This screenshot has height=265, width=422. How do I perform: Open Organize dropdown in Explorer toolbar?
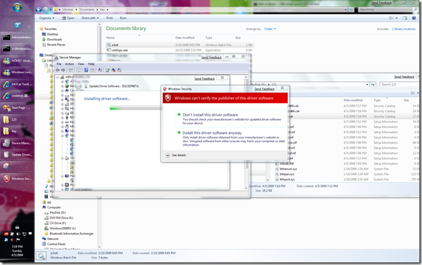[47, 18]
